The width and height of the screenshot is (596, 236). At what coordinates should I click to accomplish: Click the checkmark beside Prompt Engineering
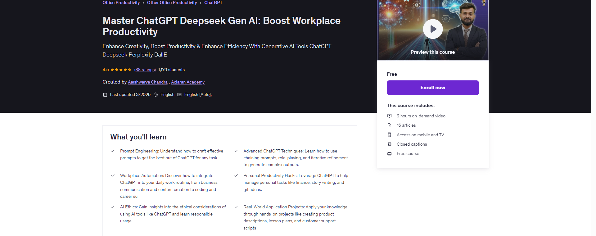pyautogui.click(x=113, y=151)
